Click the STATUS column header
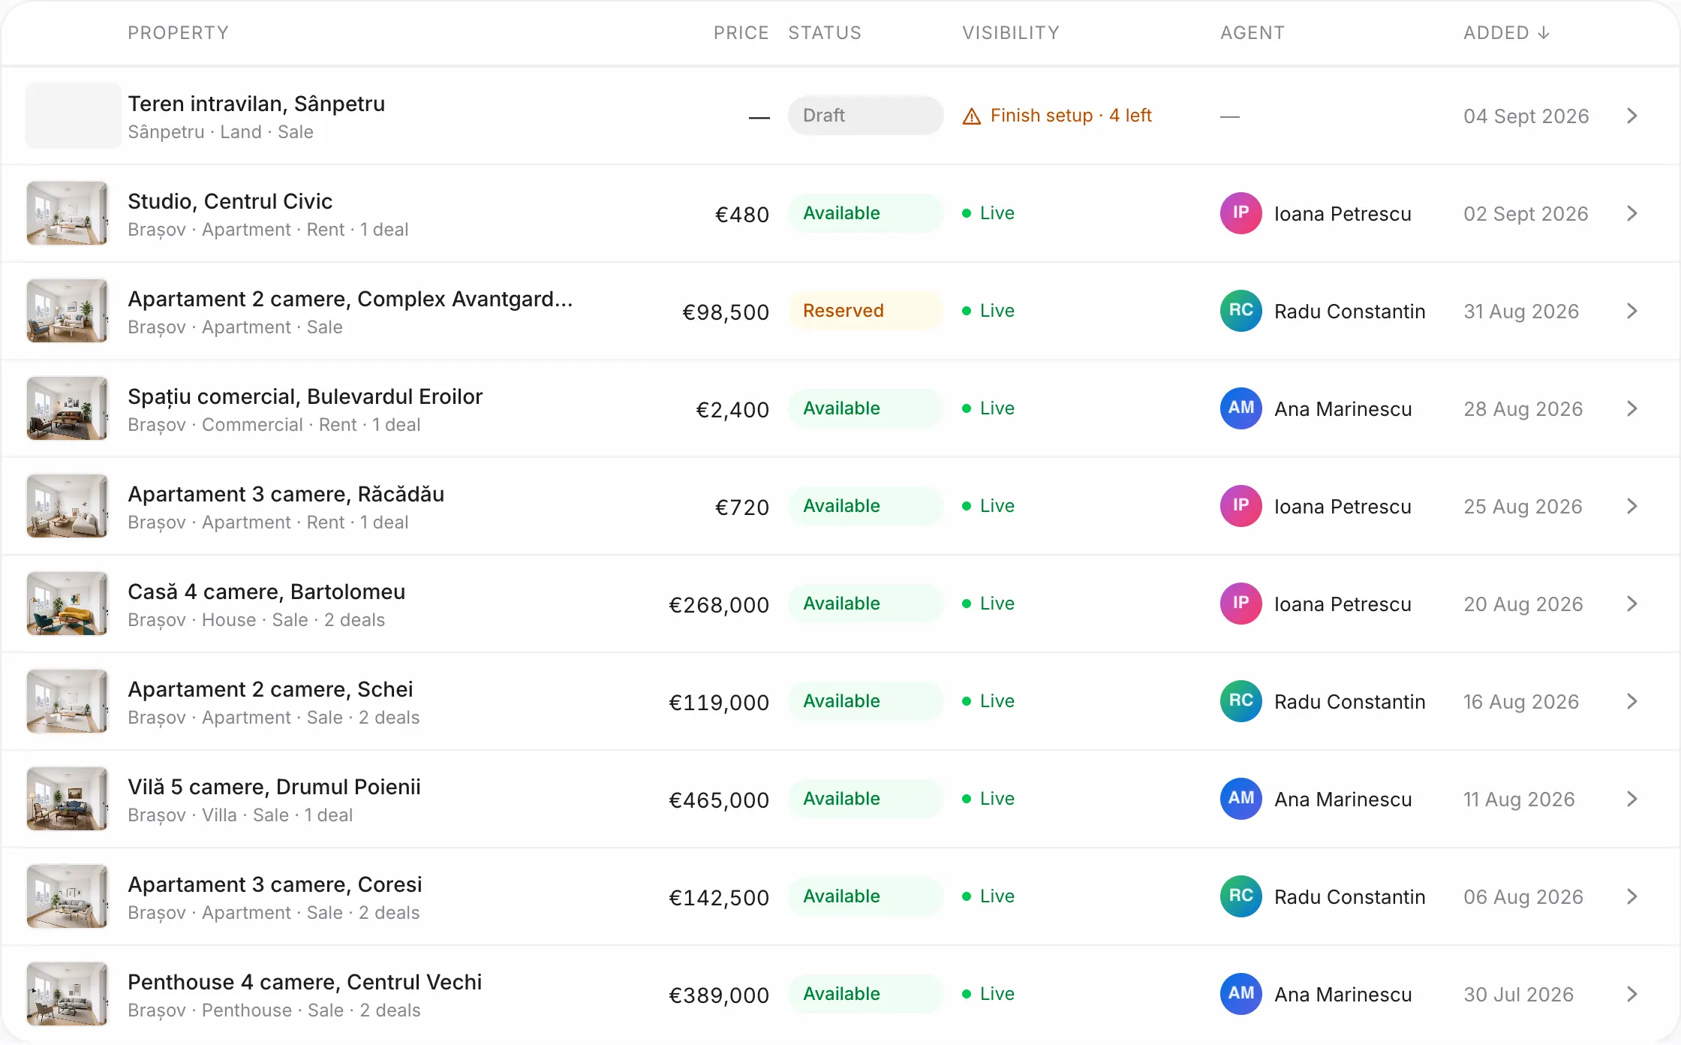The image size is (1681, 1045). click(825, 33)
